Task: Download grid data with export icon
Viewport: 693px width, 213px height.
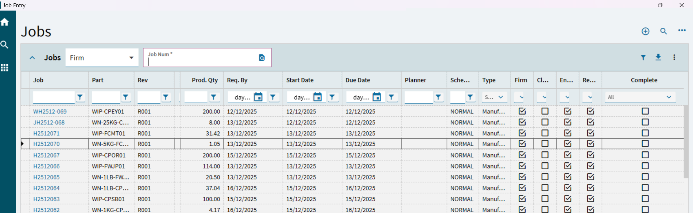Action: pyautogui.click(x=658, y=58)
